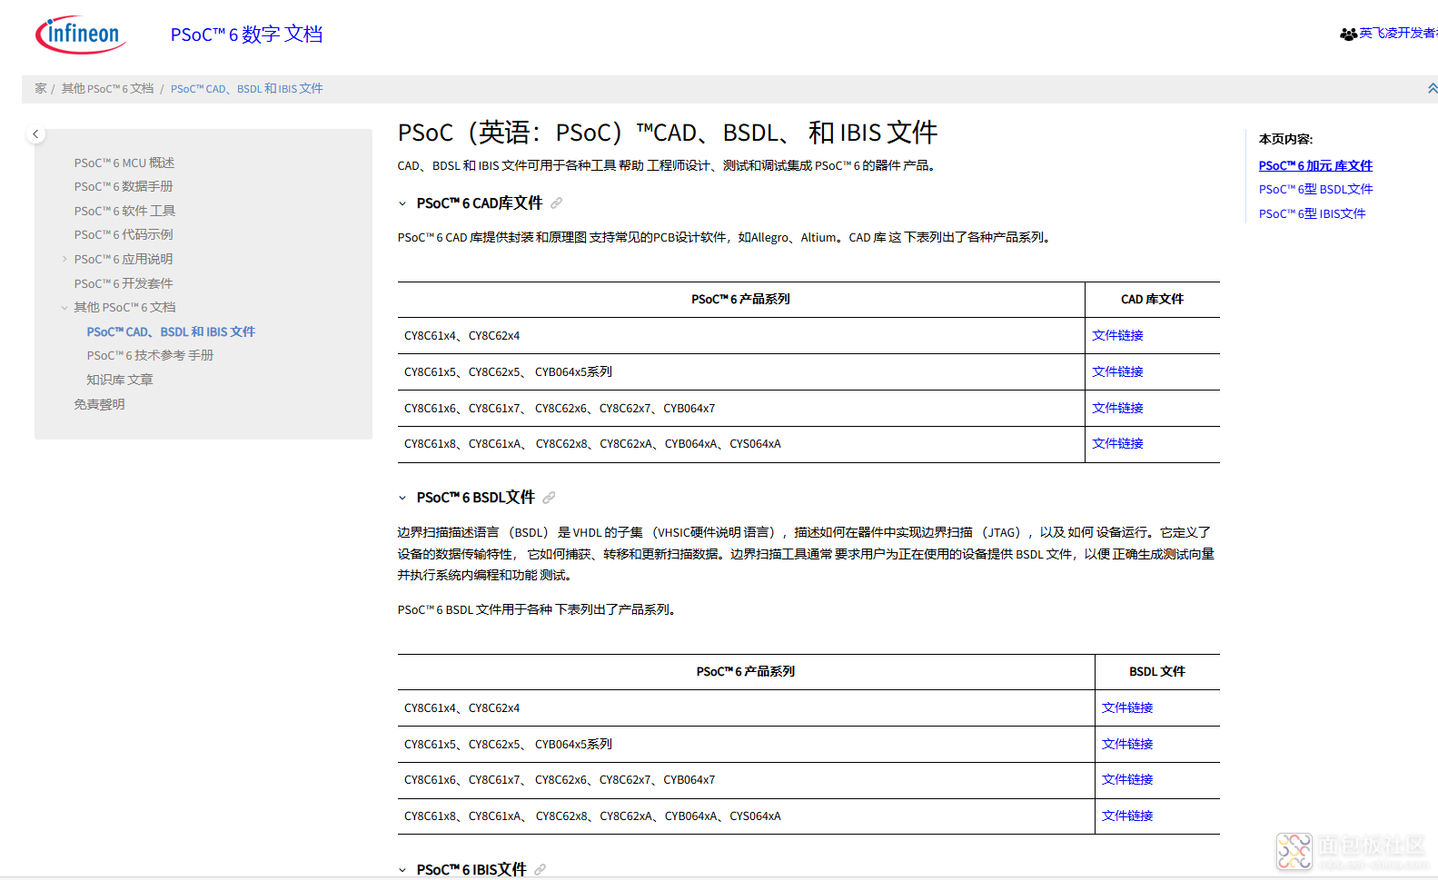
Task: Open PSoC 6 技术参考 手册 in sidebar
Action: point(150,355)
